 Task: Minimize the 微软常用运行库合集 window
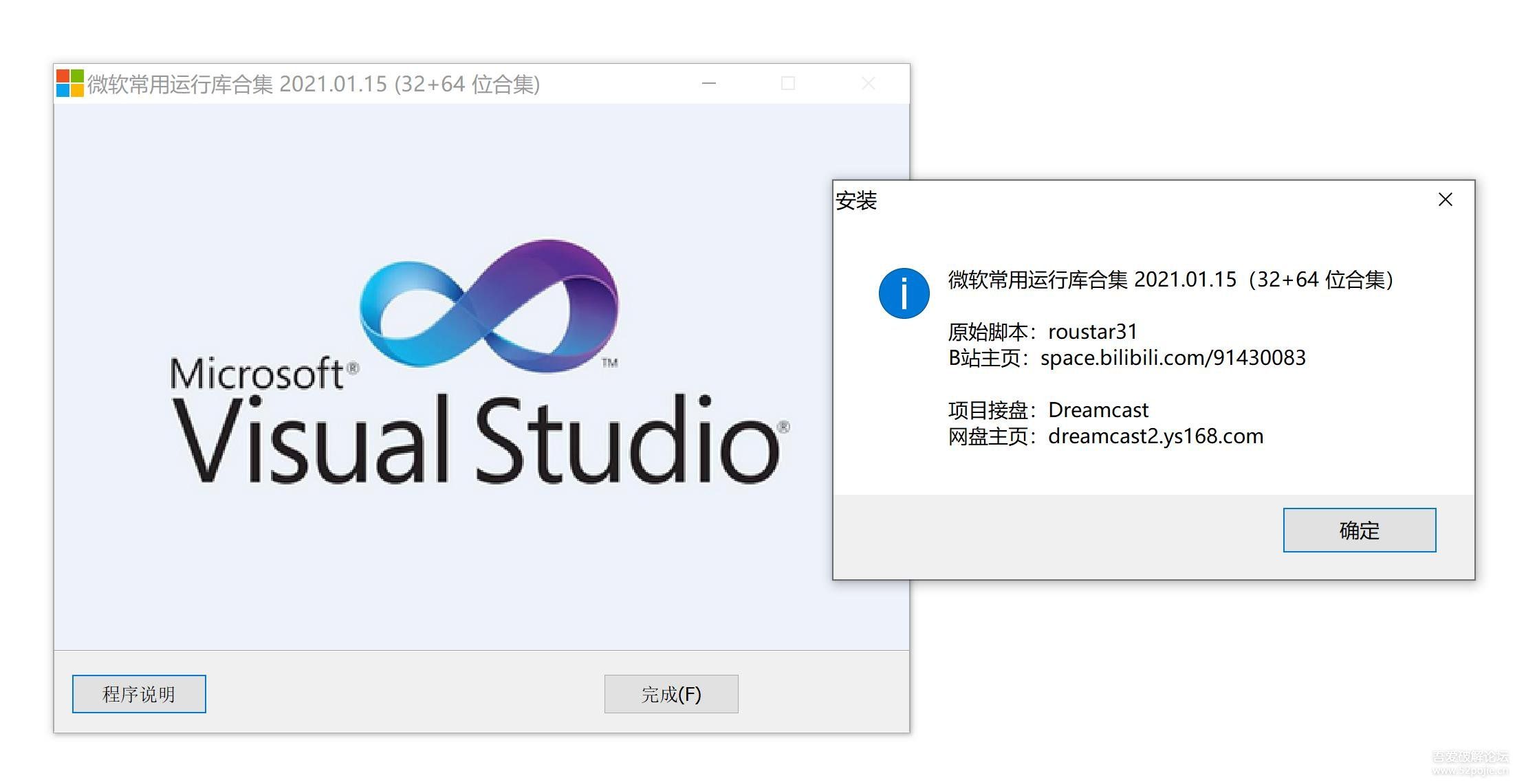point(709,84)
